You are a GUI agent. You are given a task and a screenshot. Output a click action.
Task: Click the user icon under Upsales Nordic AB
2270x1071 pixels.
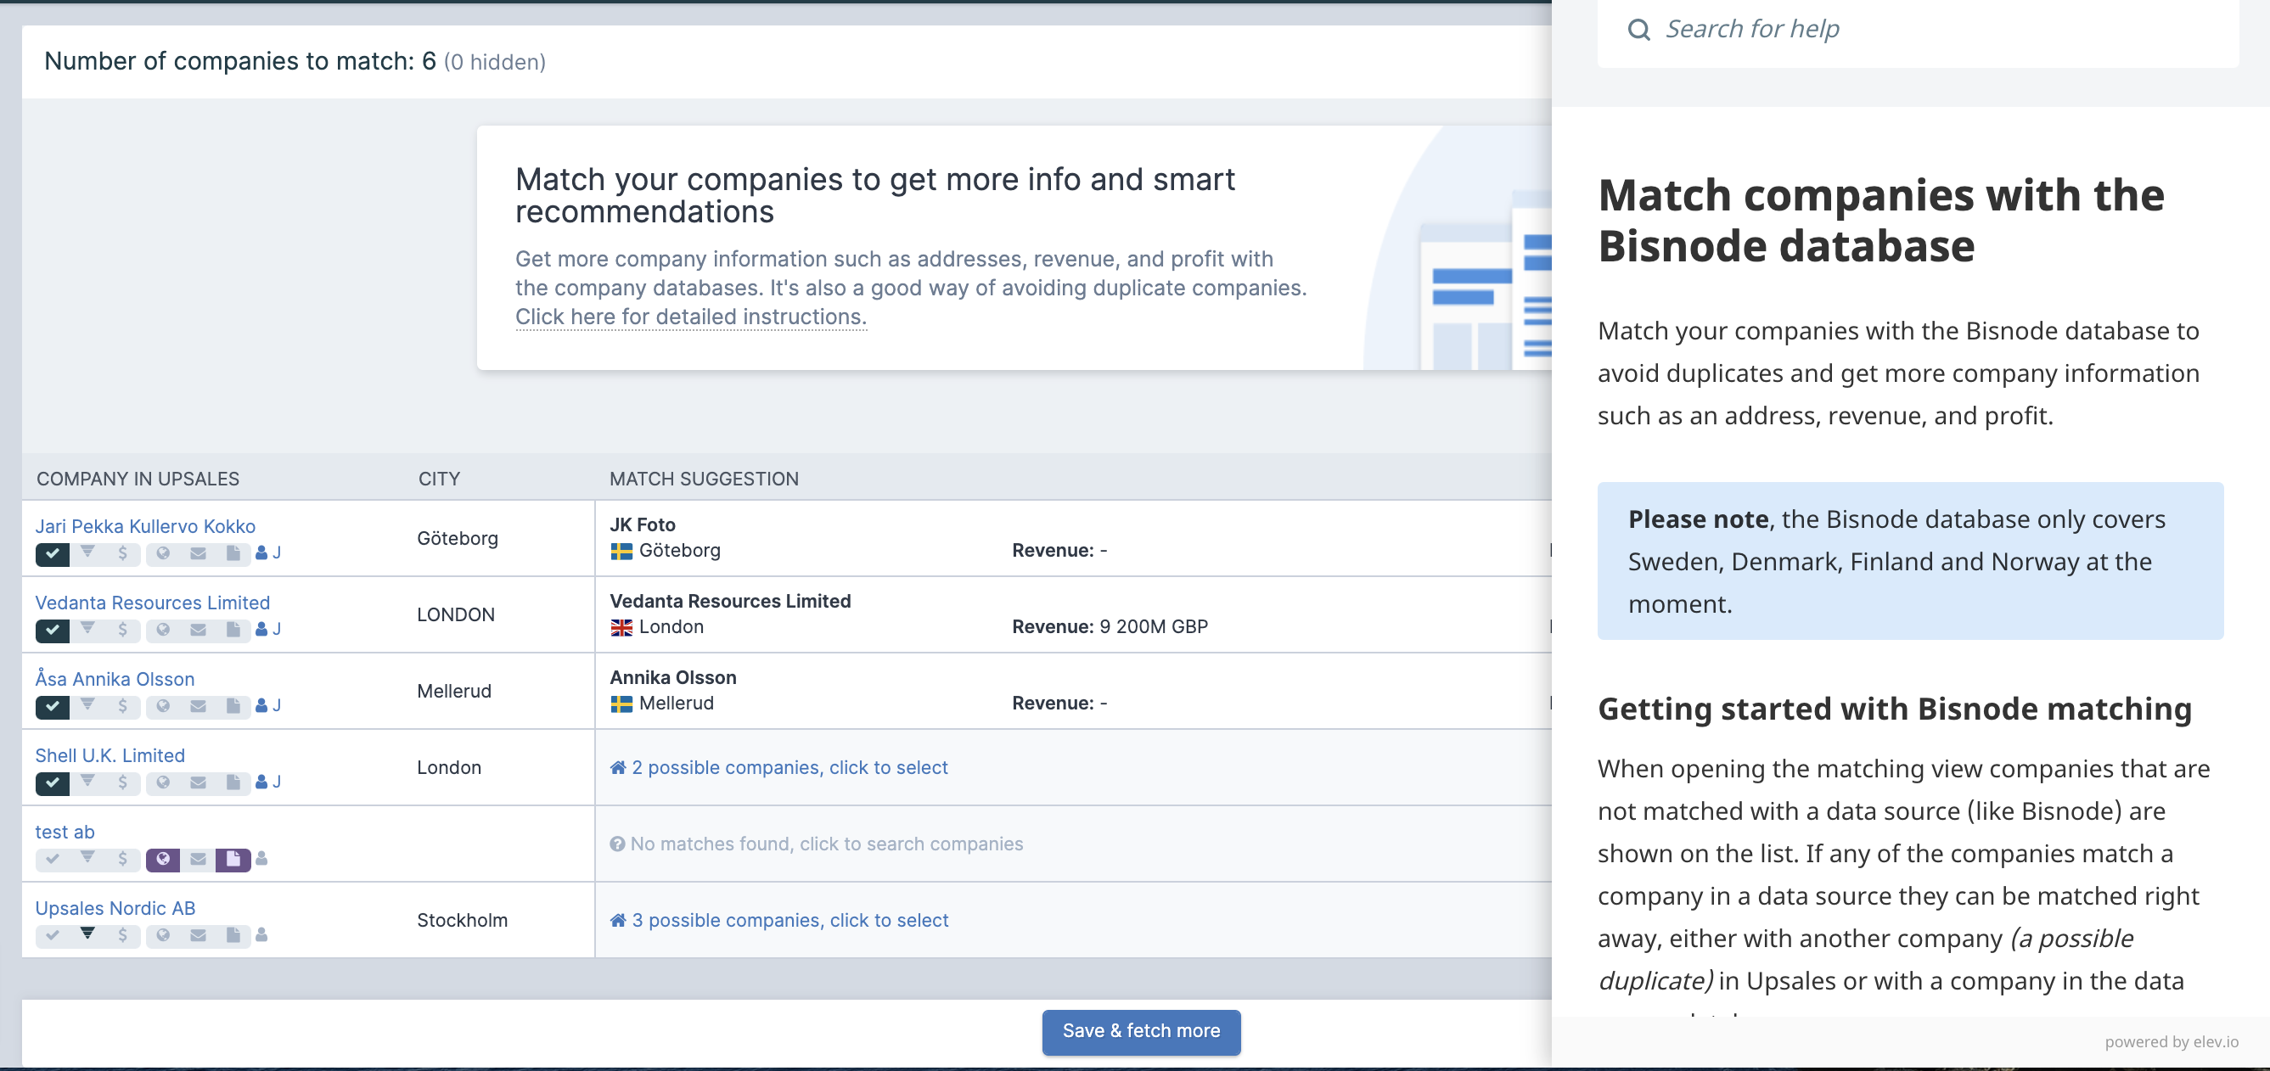pyautogui.click(x=261, y=935)
